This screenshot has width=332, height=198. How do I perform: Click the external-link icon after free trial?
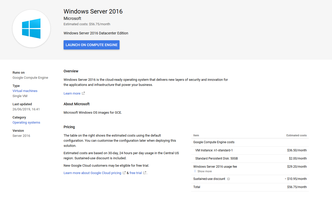pyautogui.click(x=145, y=173)
